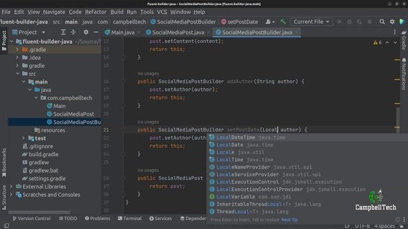Image resolution: width=408 pixels, height=229 pixels.
Task: Expand the .gradle folder
Action: tap(17, 50)
